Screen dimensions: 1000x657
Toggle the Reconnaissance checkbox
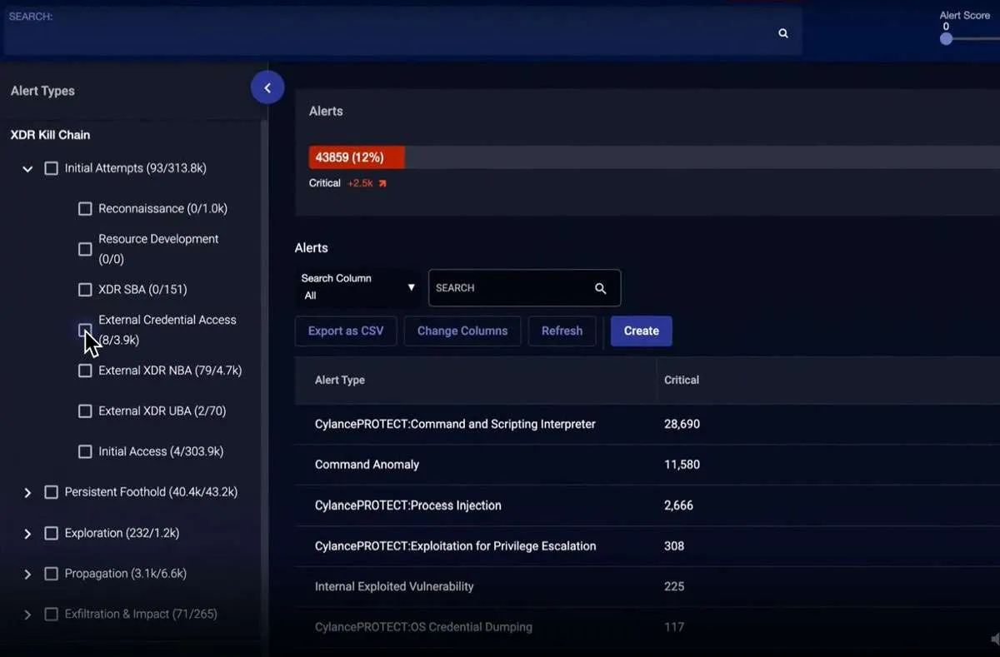click(x=85, y=209)
